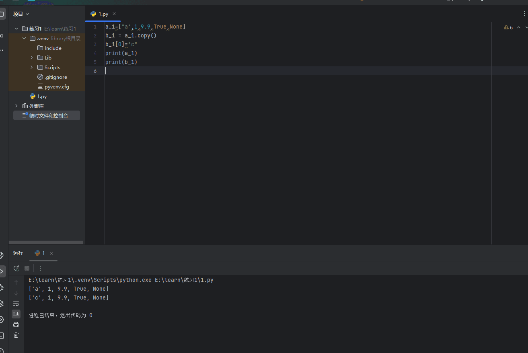
Task: Open the warnings indicator showing 6 problems
Action: (508, 27)
